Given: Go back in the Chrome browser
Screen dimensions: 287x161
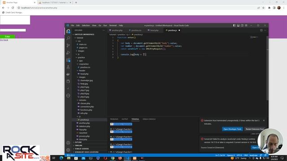Looking at the screenshot, I should click(x=3, y=8).
